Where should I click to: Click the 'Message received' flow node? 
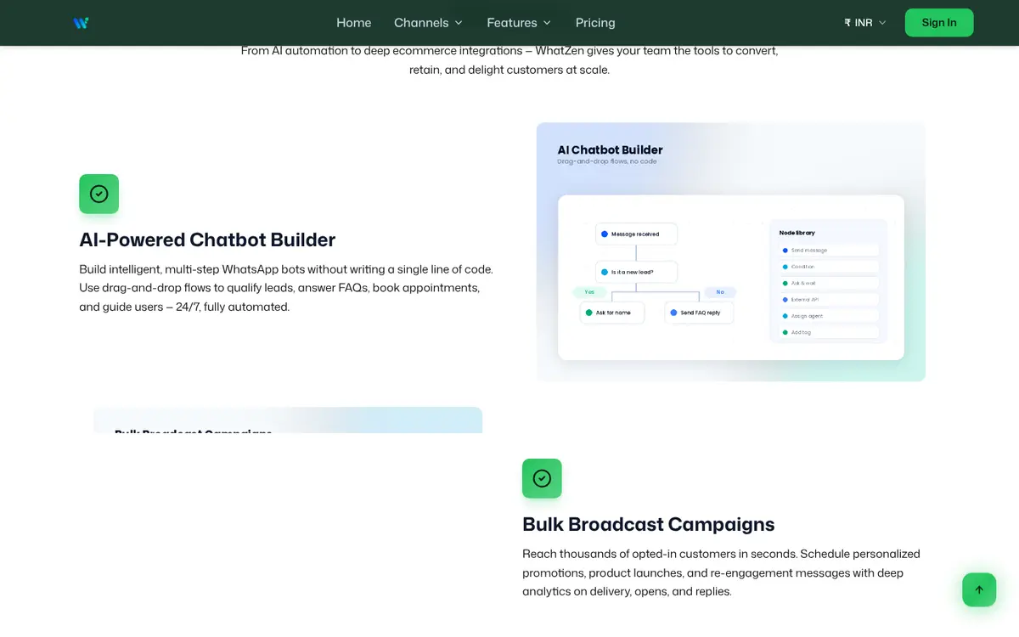click(636, 234)
